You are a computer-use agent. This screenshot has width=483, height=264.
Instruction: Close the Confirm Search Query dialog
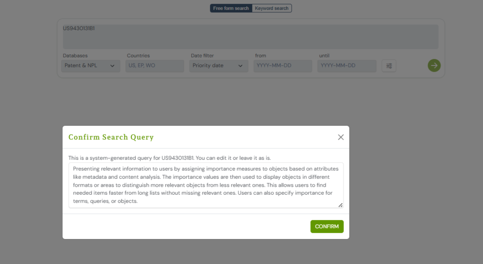(x=341, y=137)
